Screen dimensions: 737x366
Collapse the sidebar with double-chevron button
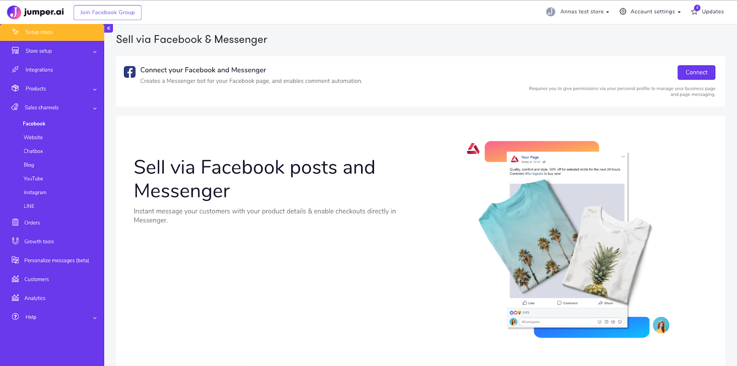coord(109,29)
